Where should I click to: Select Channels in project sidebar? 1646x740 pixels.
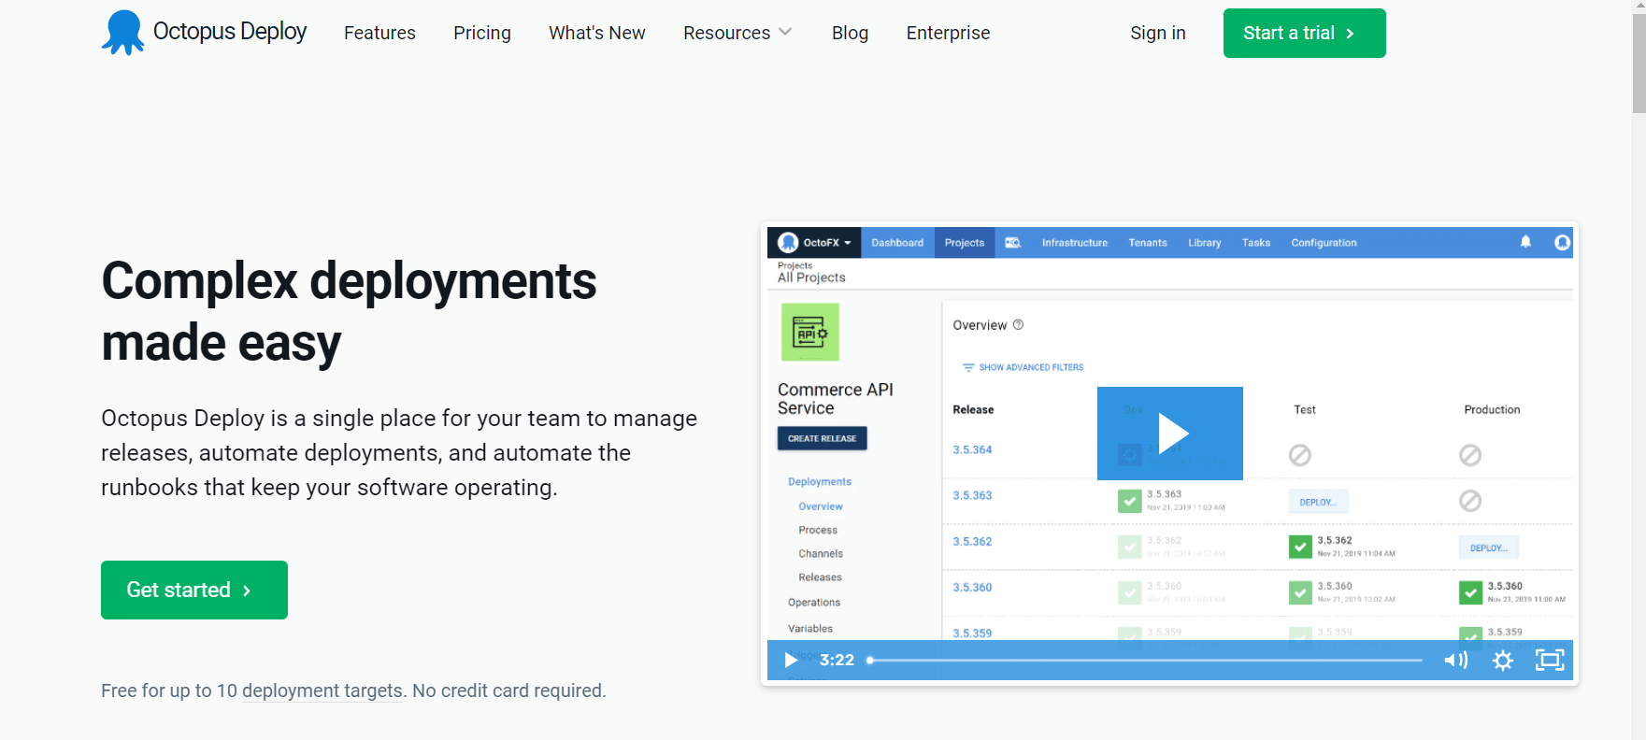click(821, 554)
